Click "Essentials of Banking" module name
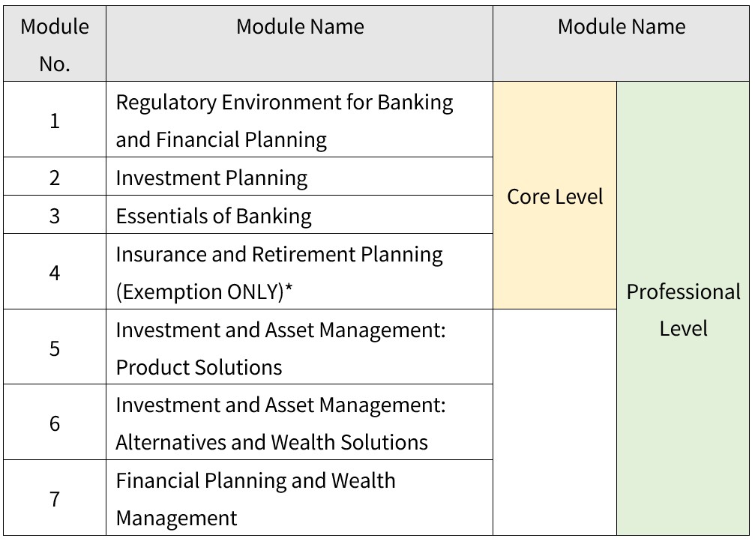Image resolution: width=755 pixels, height=541 pixels. pos(214,217)
